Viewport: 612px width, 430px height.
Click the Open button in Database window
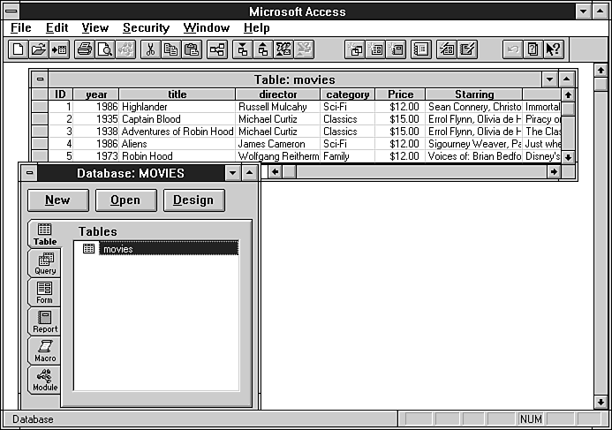126,200
